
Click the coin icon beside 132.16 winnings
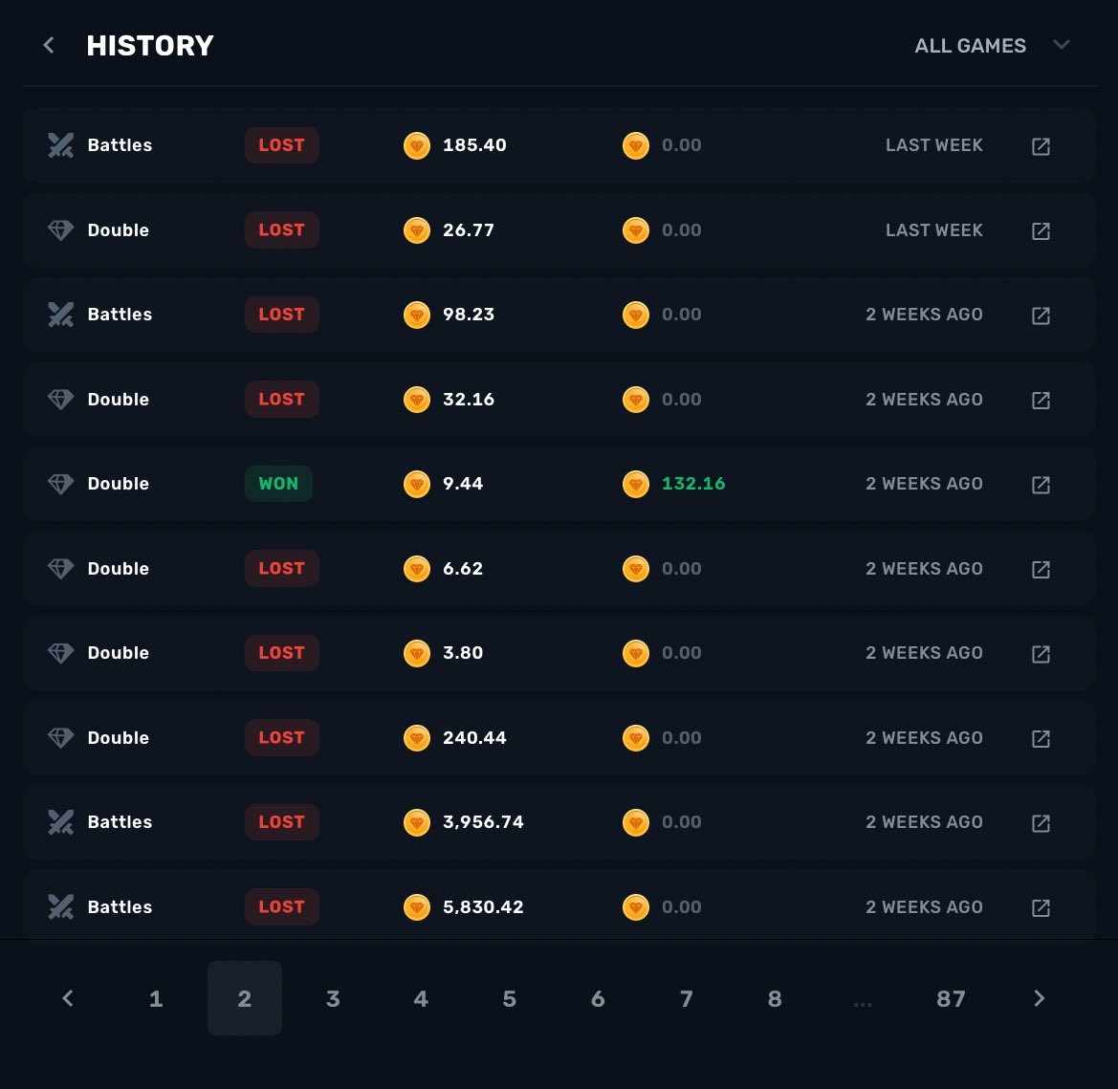click(x=635, y=484)
